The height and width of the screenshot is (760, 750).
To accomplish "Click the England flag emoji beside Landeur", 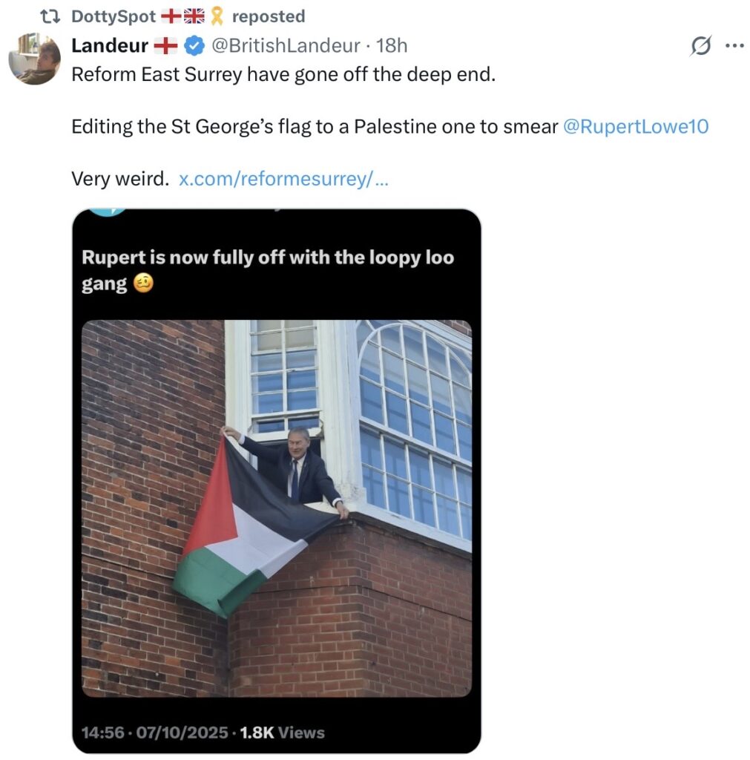I will click(x=165, y=46).
